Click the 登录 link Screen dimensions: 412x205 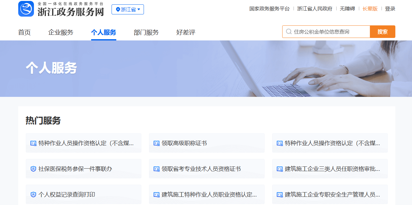pos(390,9)
